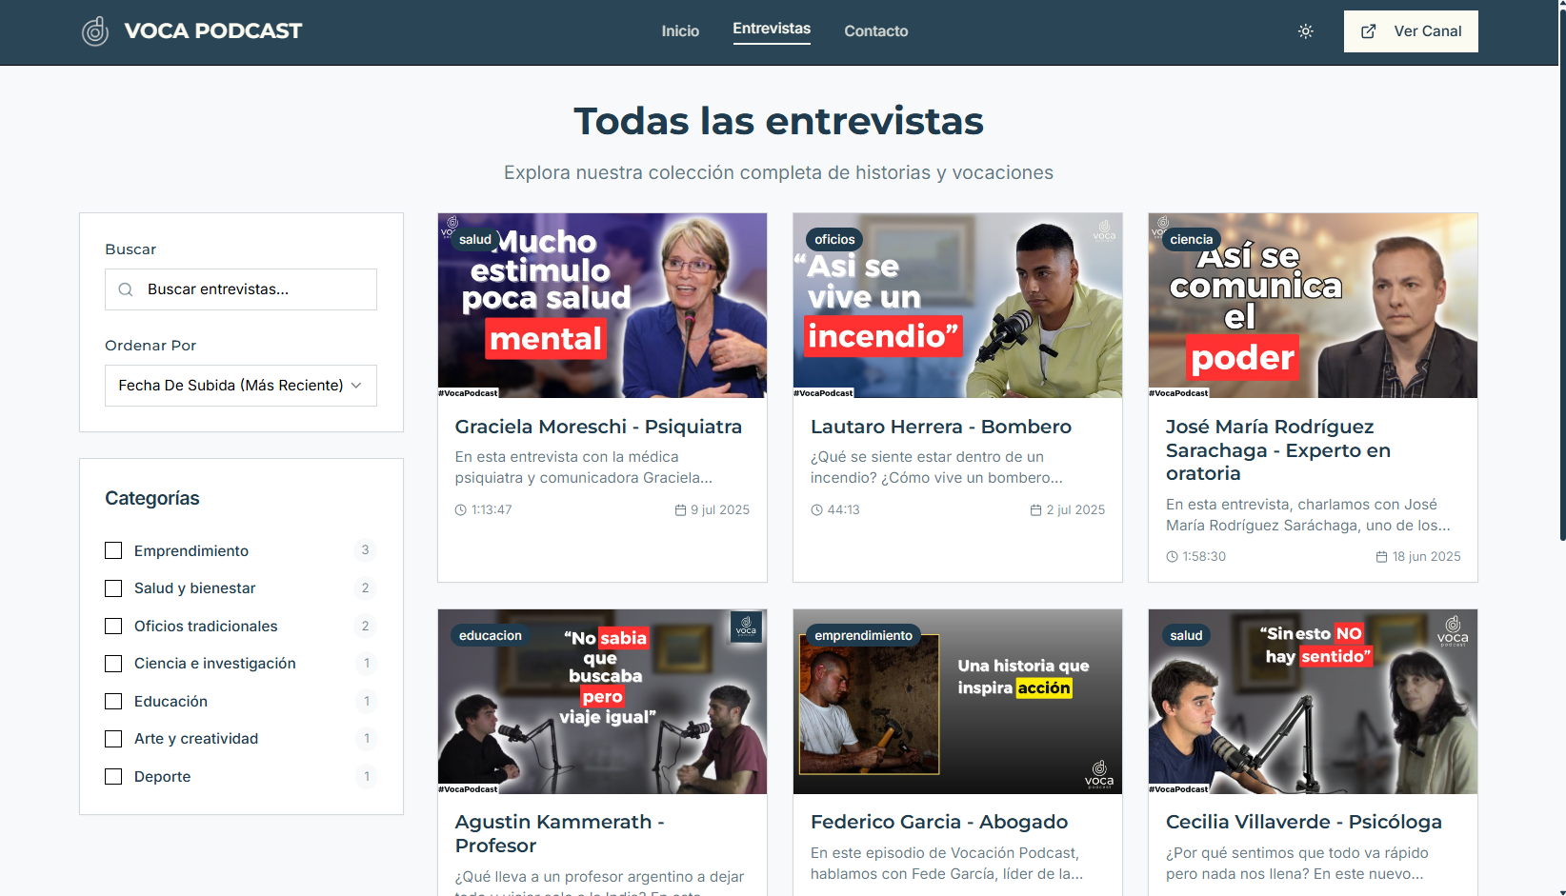
Task: Click the clock icon showing 1:13:47
Action: pos(461,509)
